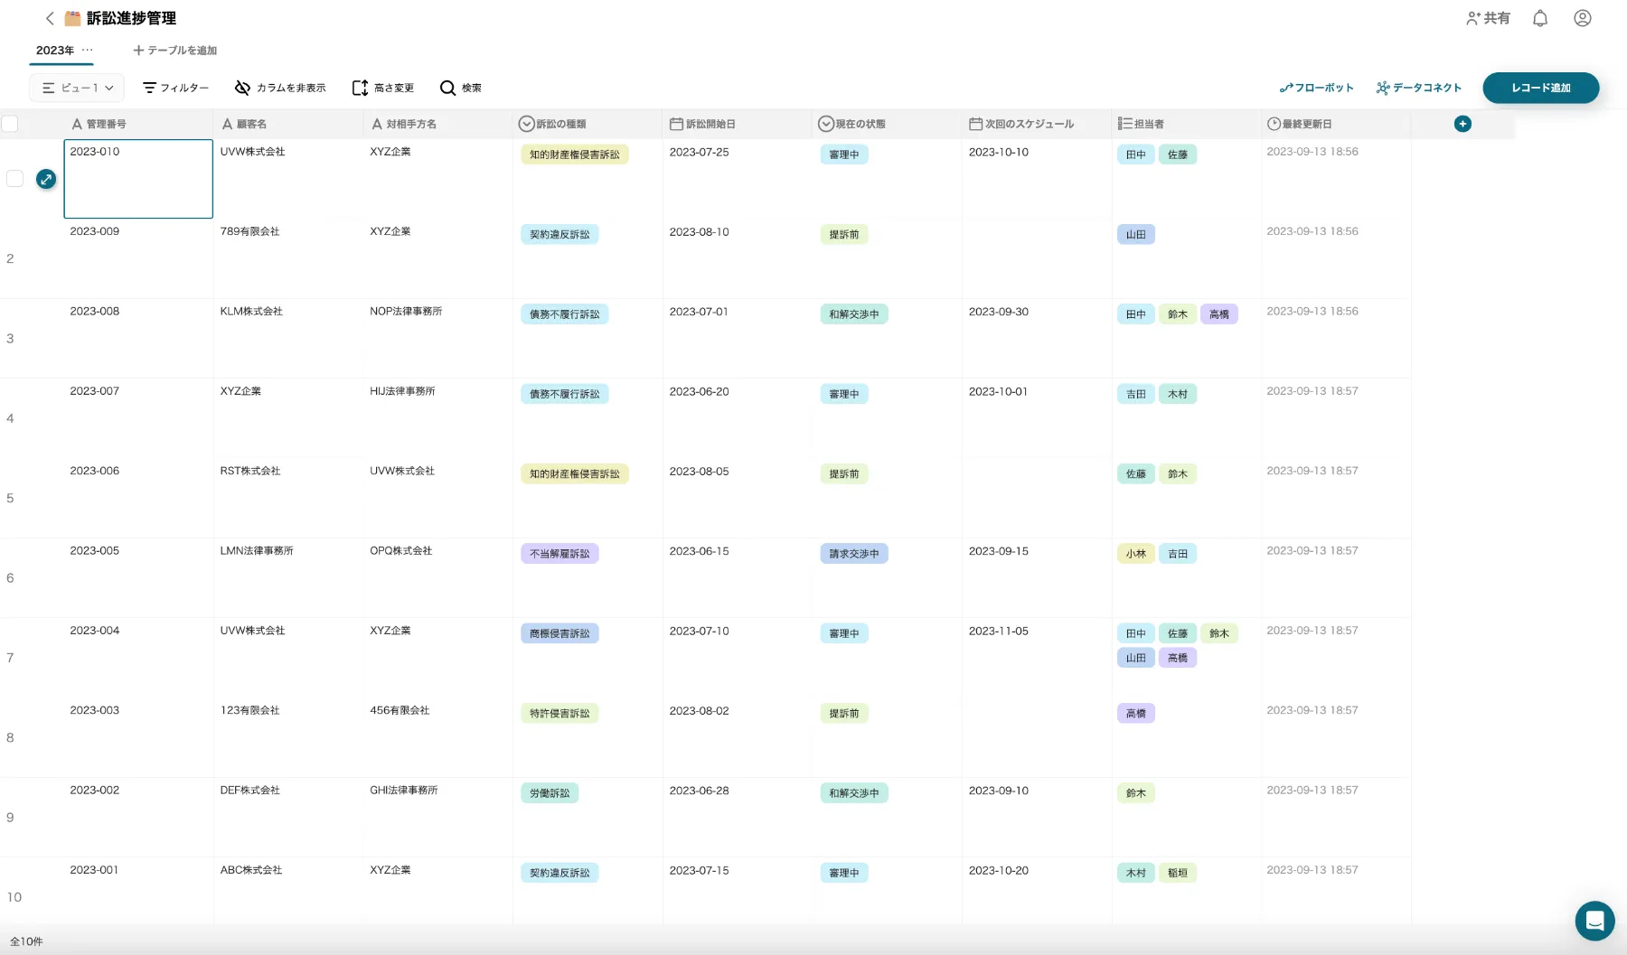Select the OPQ株式会社 opponent cell
The width and height of the screenshot is (1627, 955).
[438, 578]
